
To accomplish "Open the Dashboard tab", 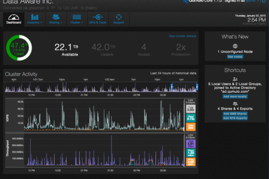I will tap(14, 19).
